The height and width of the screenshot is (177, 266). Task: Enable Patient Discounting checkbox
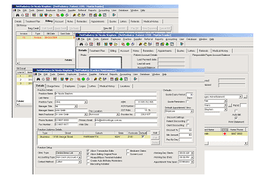(188, 121)
